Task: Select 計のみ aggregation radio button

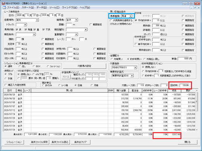Action: click(43, 85)
